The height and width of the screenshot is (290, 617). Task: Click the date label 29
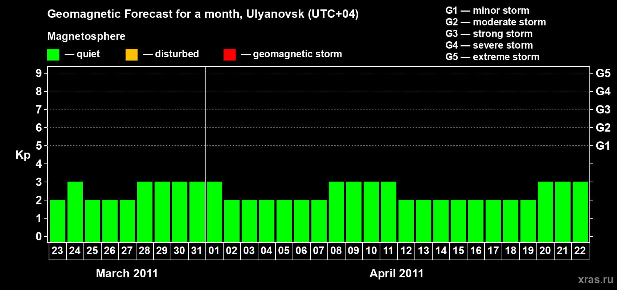point(162,250)
